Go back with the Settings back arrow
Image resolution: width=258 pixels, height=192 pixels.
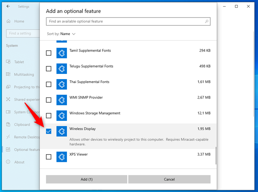[8, 6]
